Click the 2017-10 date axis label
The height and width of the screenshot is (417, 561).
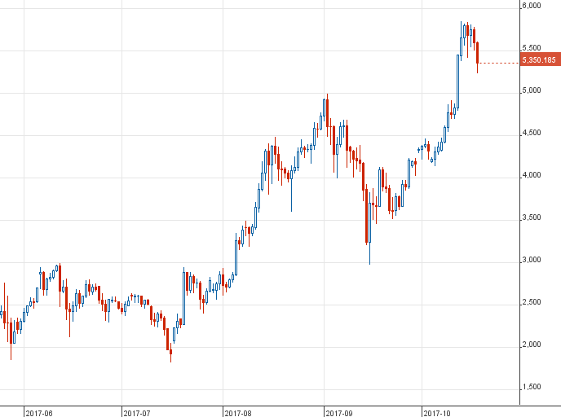tap(437, 413)
